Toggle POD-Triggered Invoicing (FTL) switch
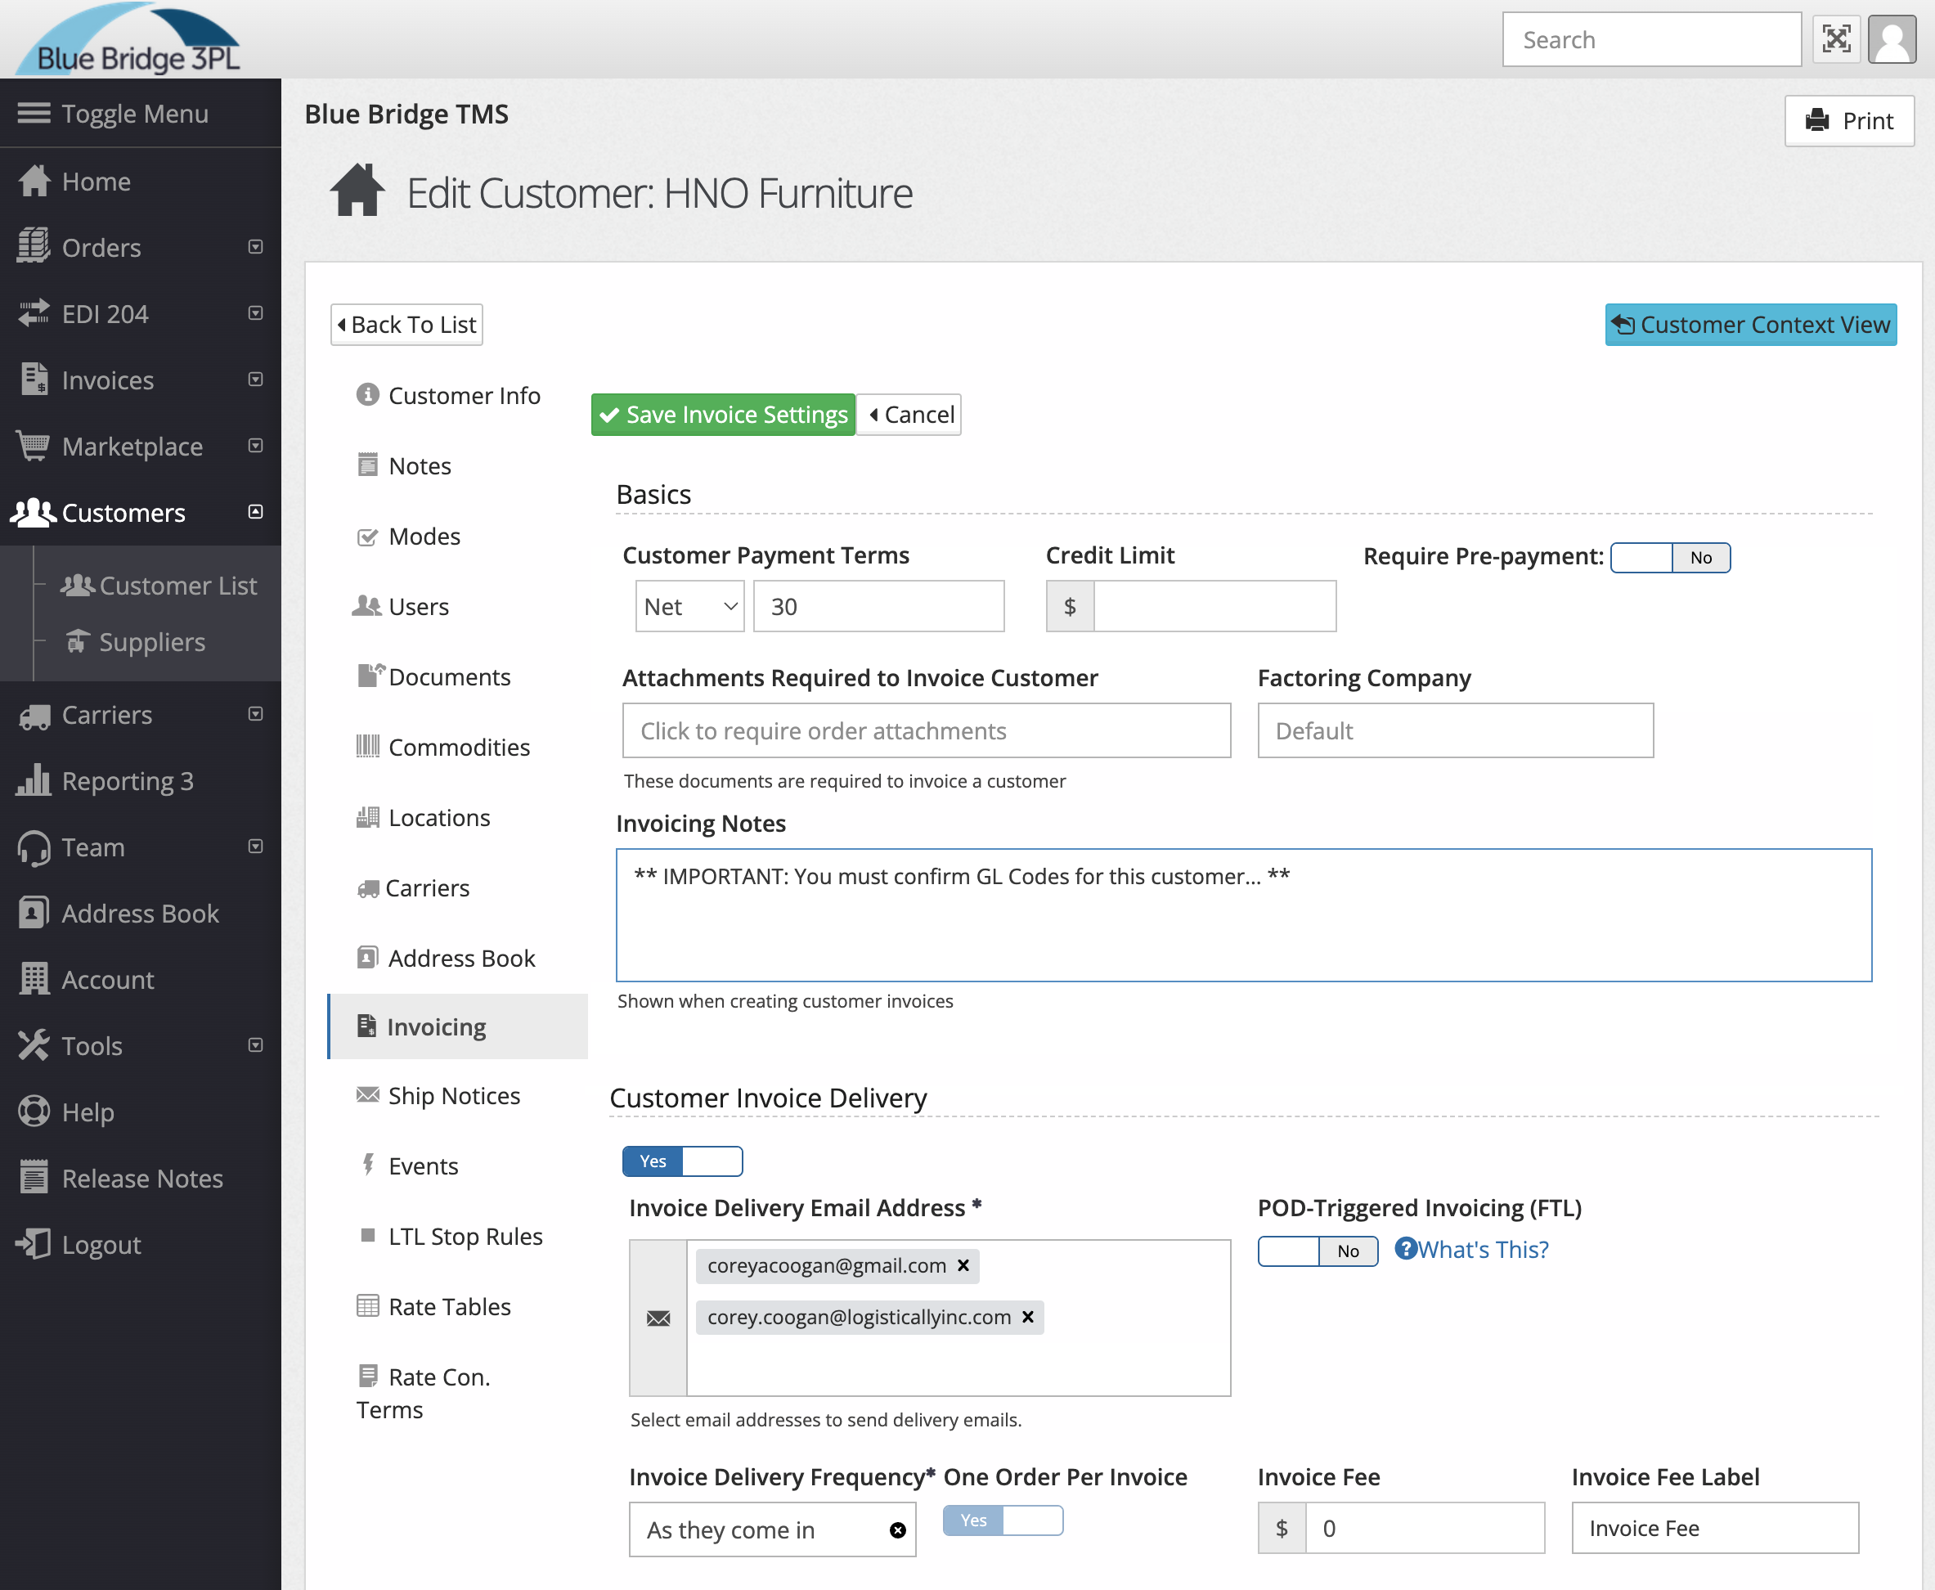Screen dimensions: 1935x1590 pyautogui.click(x=1318, y=1251)
